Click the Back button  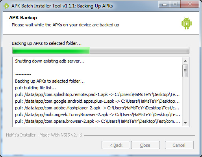116,145
